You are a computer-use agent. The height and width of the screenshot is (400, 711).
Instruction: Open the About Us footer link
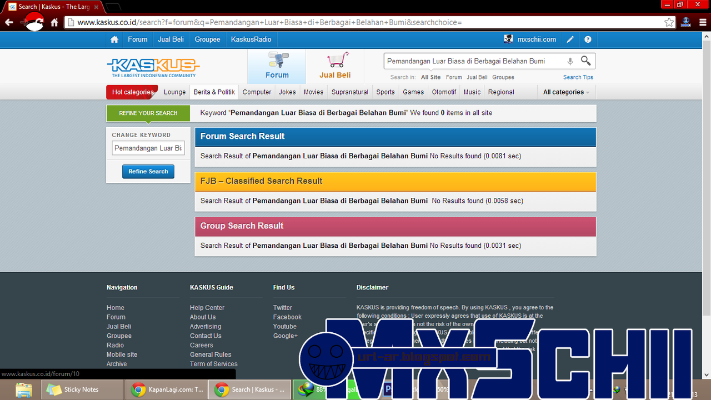click(x=203, y=317)
